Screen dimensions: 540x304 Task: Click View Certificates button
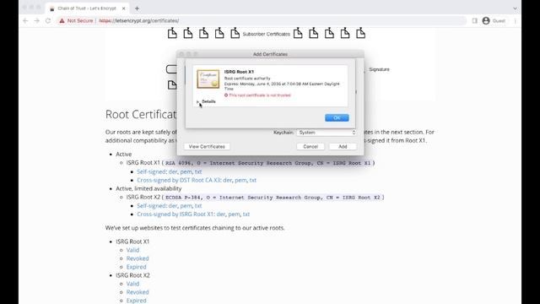[x=207, y=146]
